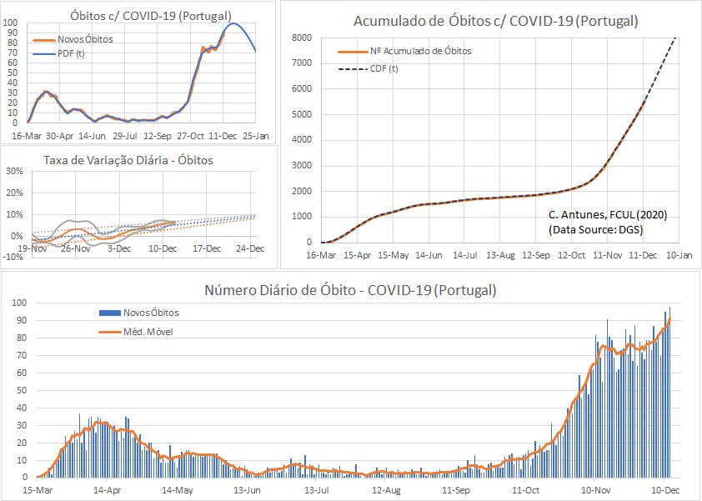Select the Óbitos c/ COVID-19 (Portugal) chart title
The width and height of the screenshot is (702, 501).
[x=140, y=14]
